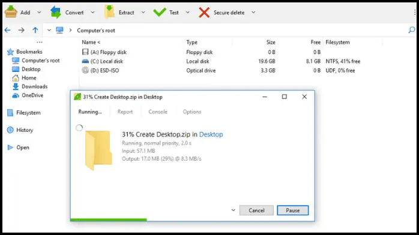Click the Extract folder icon
The width and height of the screenshot is (419, 235).
(x=109, y=12)
